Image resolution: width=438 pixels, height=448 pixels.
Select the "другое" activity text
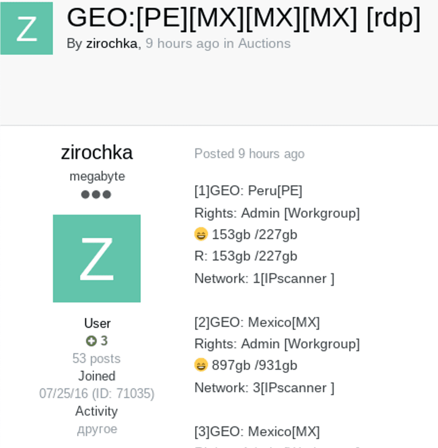[97, 429]
